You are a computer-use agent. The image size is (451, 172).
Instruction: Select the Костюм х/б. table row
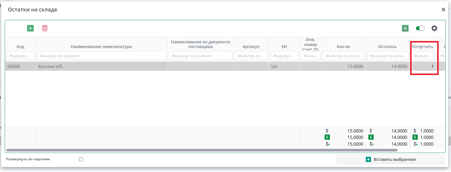click(101, 67)
